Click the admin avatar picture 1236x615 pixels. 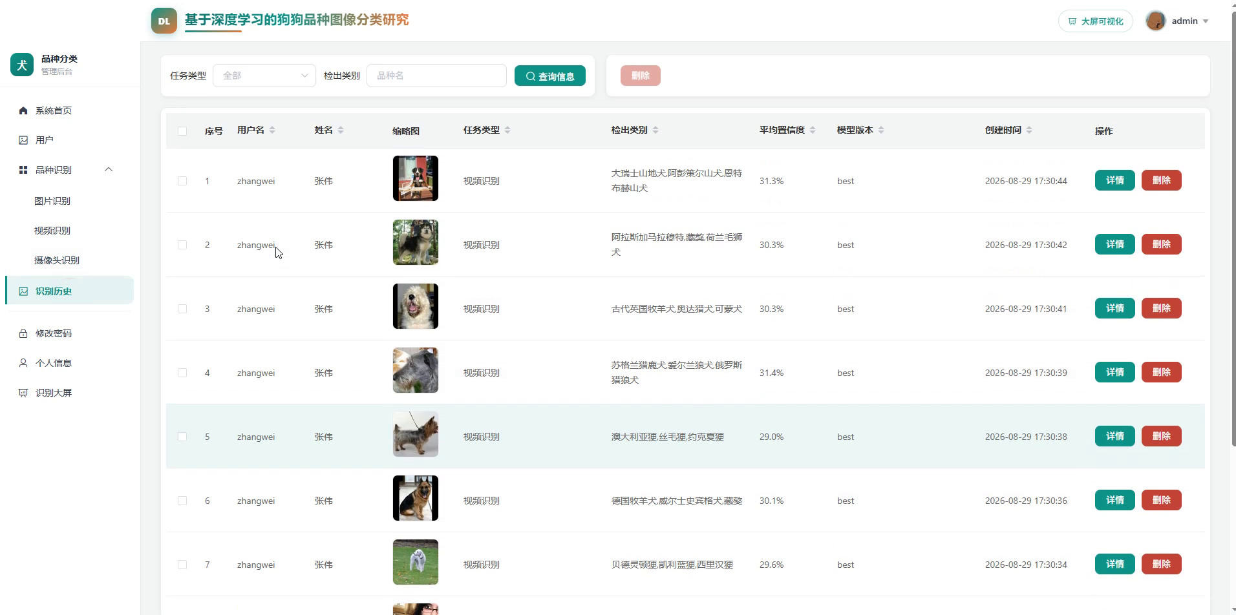1155,21
